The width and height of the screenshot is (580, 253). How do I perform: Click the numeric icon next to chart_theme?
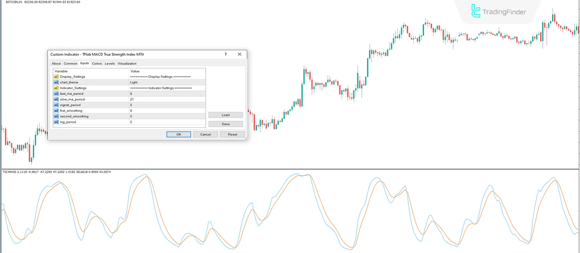(56, 83)
